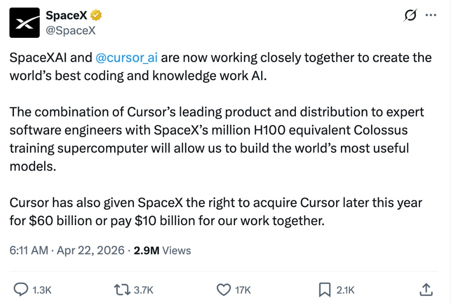Open the @SpaceX handle link
The image size is (451, 303).
pyautogui.click(x=70, y=30)
